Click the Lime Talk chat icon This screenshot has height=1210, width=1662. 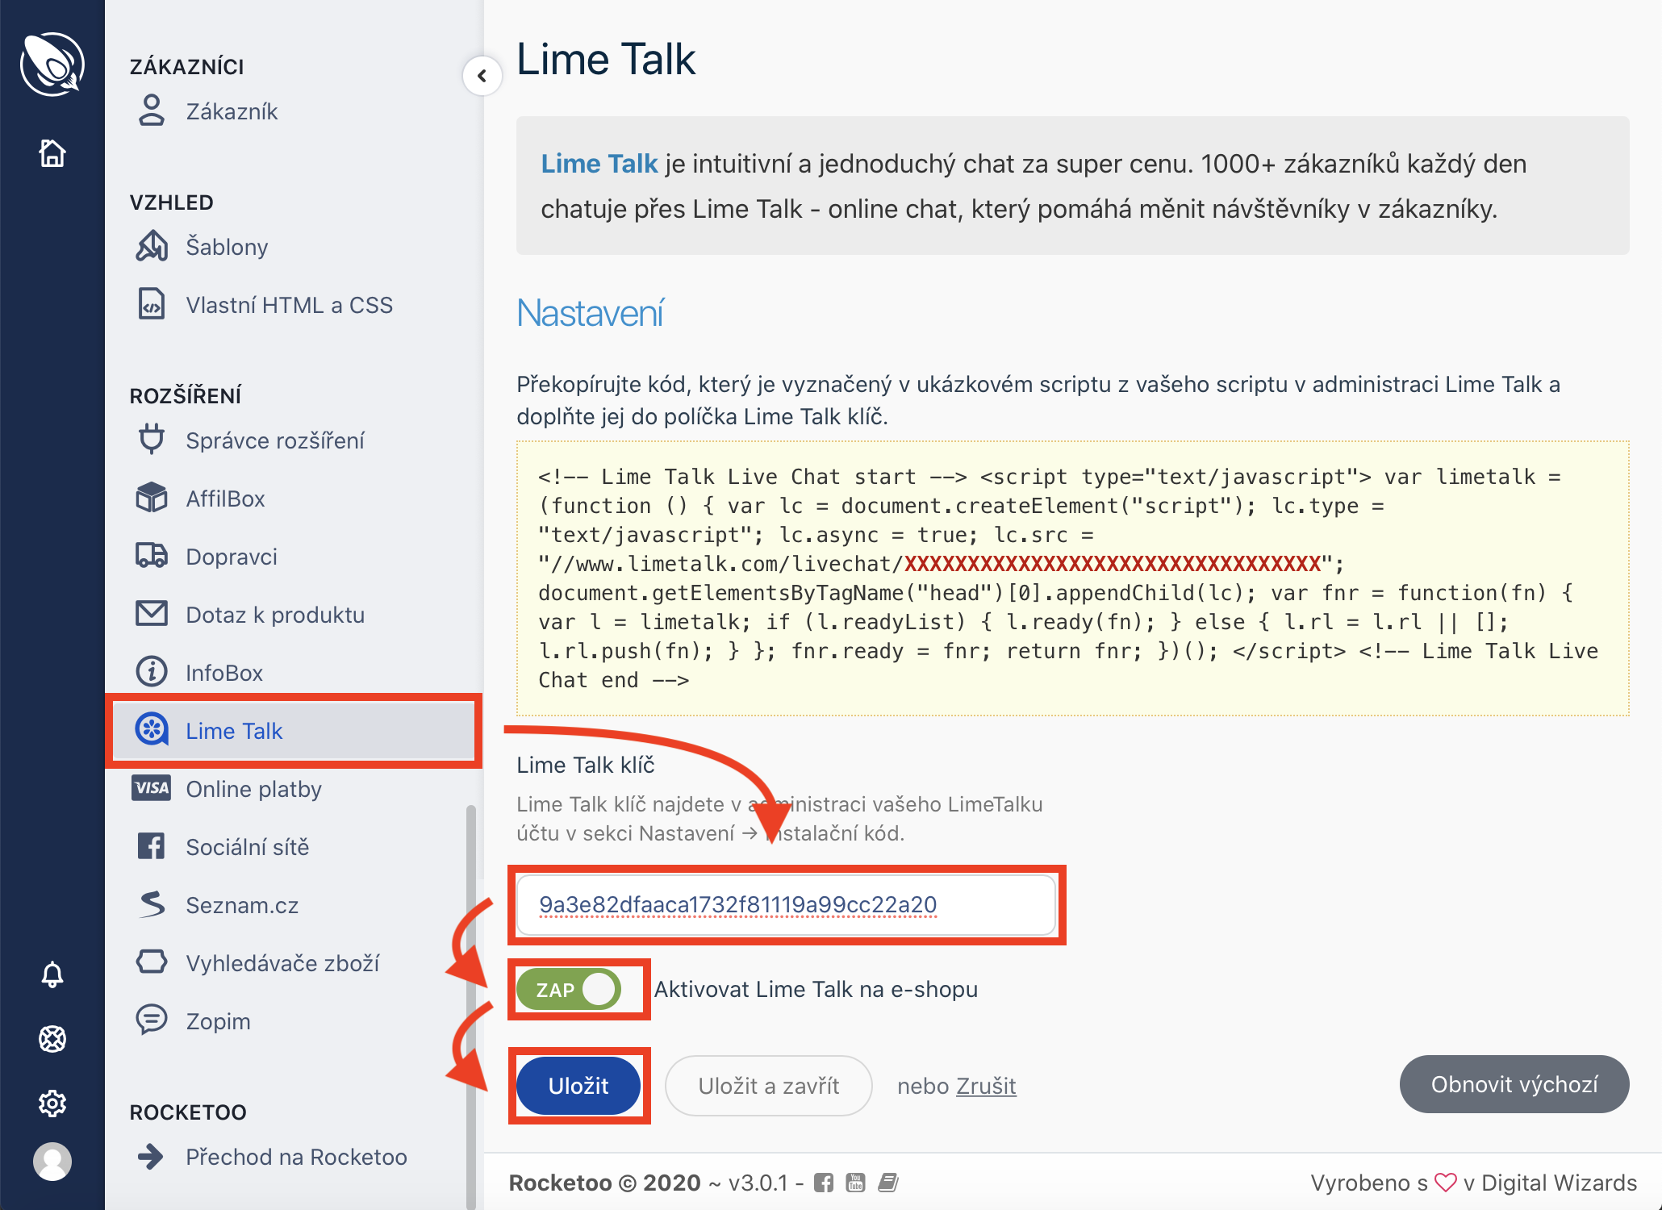[152, 730]
